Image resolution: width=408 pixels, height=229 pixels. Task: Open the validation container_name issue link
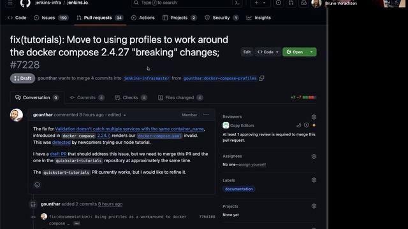pyautogui.click(x=129, y=128)
